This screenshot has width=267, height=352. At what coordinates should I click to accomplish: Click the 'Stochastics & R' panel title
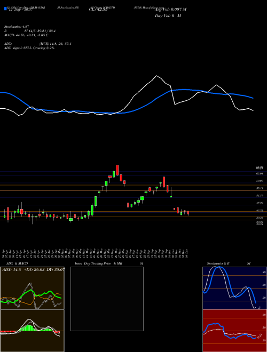(x=218, y=263)
